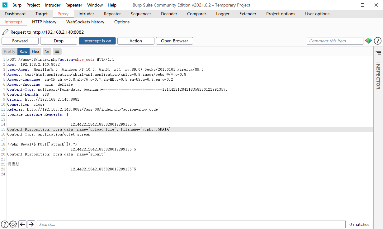Click the Comment this item field
Image resolution: width=383 pixels, height=229 pixels.
tap(335, 41)
